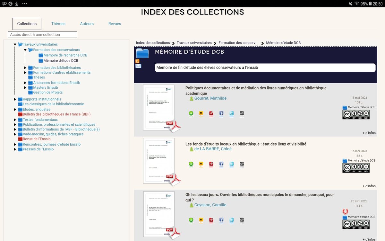Expand the Masters Enssib node
The image size is (385, 241).
[25, 88]
